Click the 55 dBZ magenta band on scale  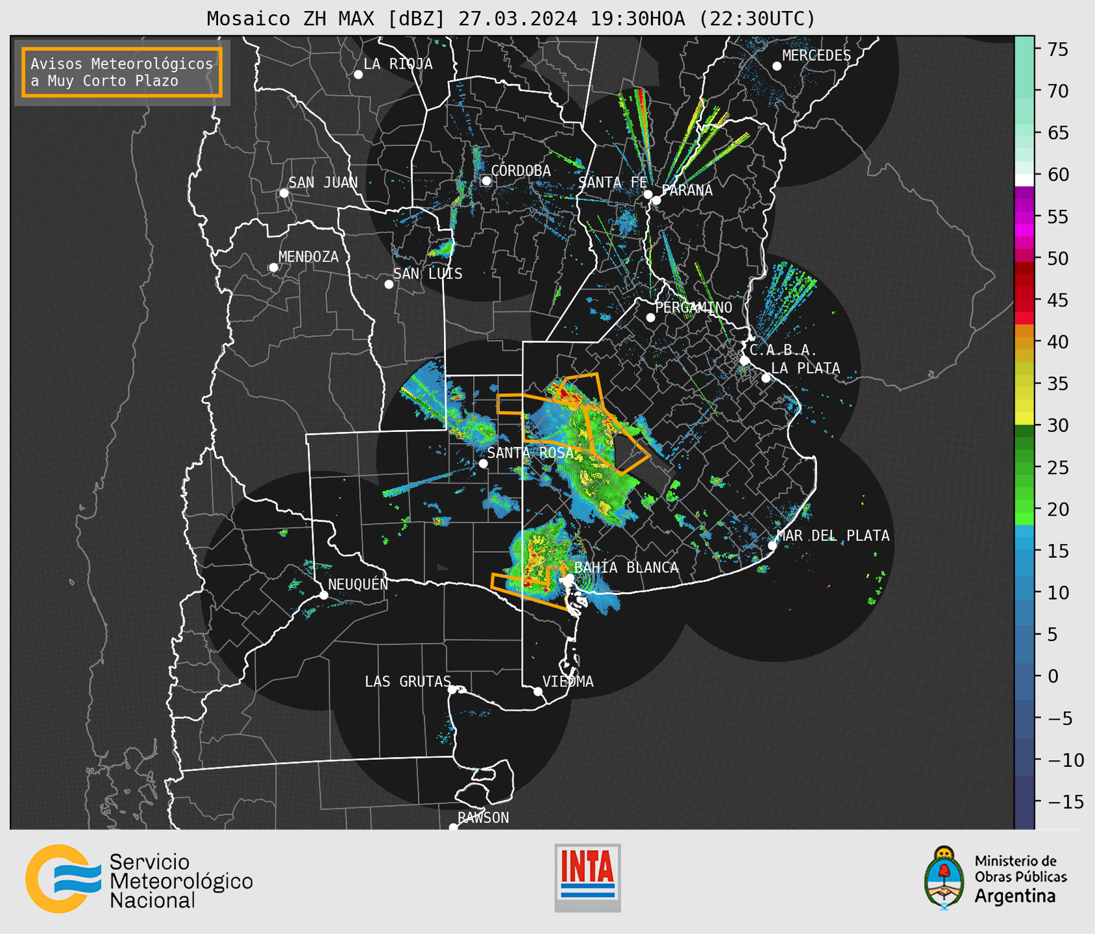coord(1024,216)
